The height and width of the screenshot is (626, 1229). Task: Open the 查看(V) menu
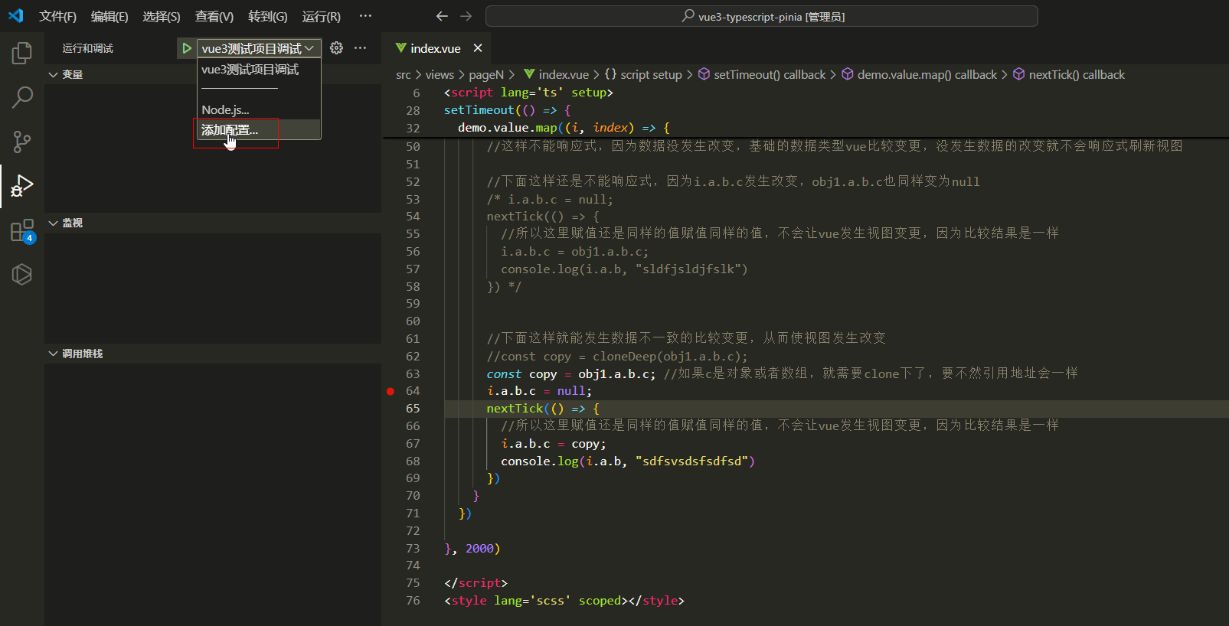click(214, 16)
